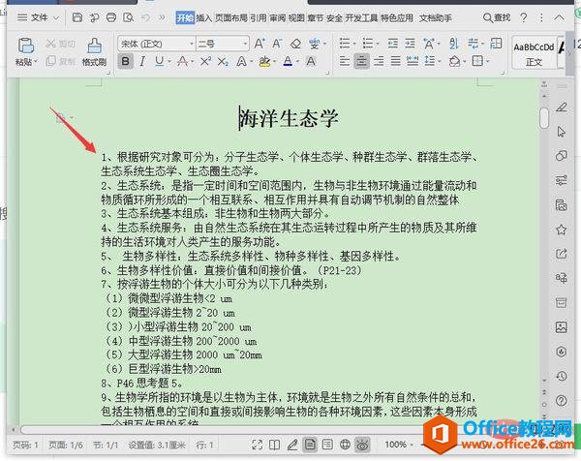Click the image picture icon in right sidebar
Image resolution: width=581 pixels, height=461 pixels.
point(562,327)
